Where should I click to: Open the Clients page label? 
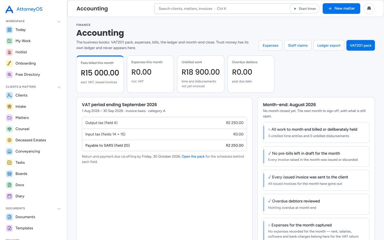(21, 95)
